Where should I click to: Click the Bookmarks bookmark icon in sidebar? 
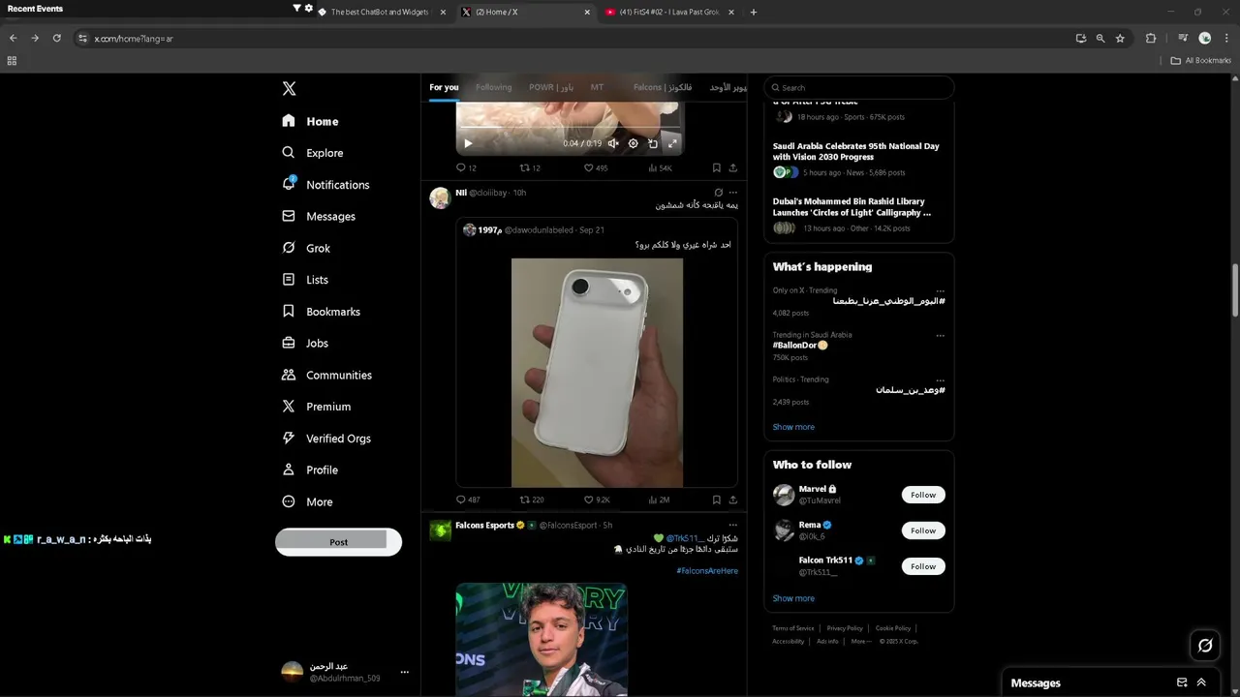pos(288,312)
